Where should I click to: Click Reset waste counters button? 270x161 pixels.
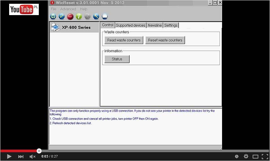click(165, 40)
